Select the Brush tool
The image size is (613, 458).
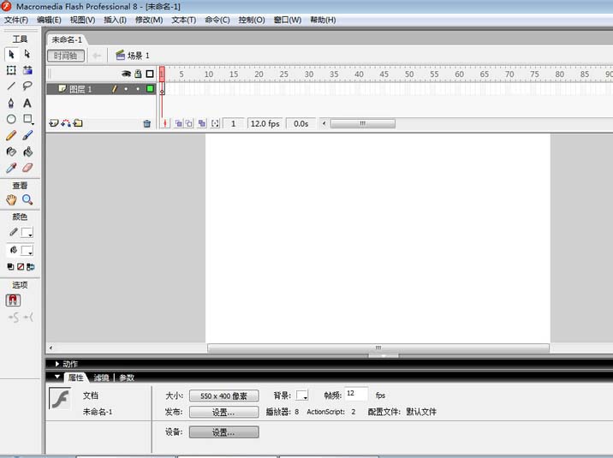coord(27,135)
